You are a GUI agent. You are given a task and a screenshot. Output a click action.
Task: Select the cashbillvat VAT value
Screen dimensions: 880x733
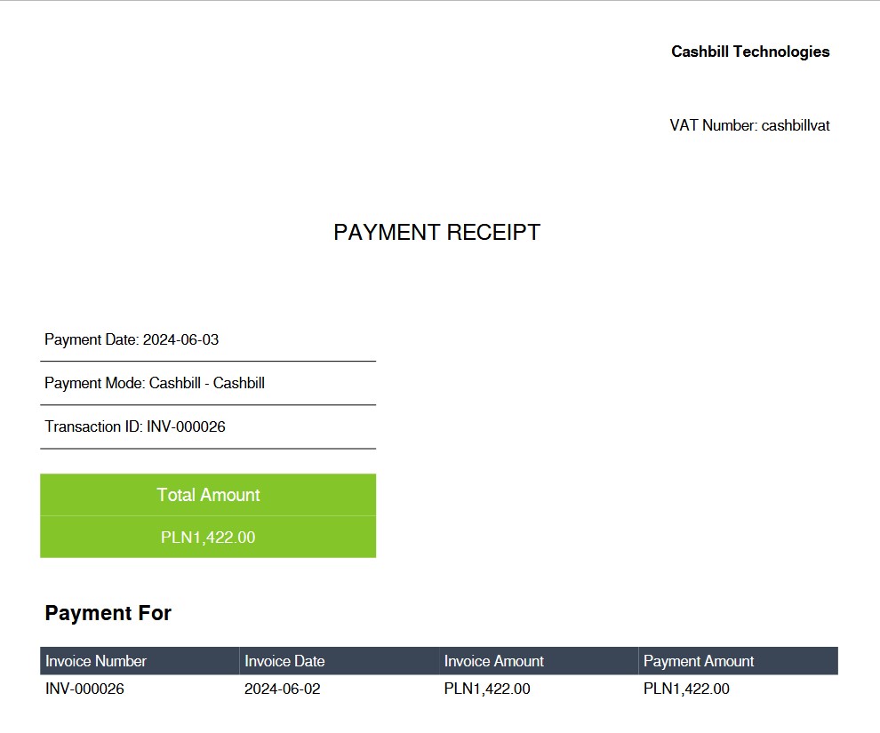(795, 125)
